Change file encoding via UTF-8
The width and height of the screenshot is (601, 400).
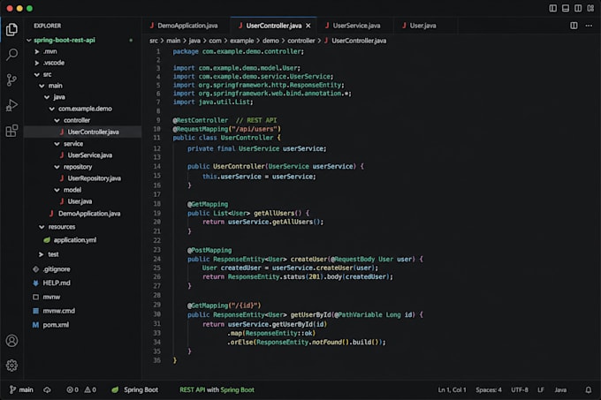(x=520, y=389)
